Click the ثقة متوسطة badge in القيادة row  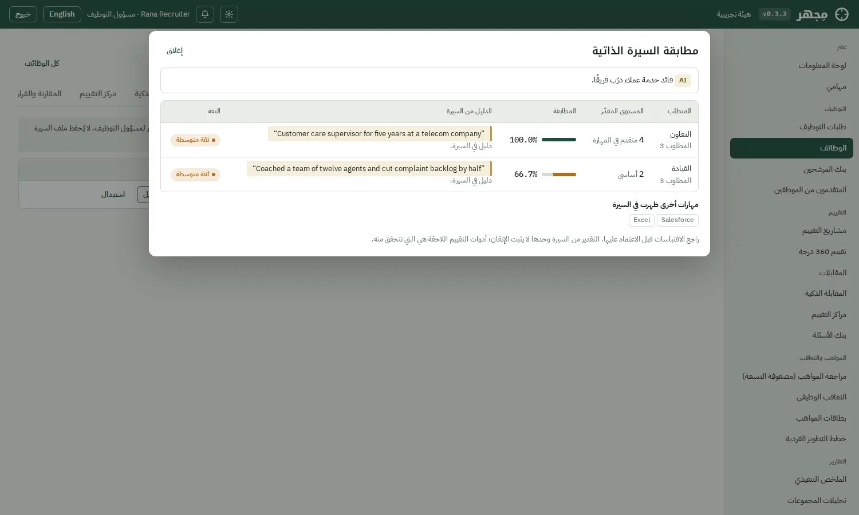coord(195,175)
